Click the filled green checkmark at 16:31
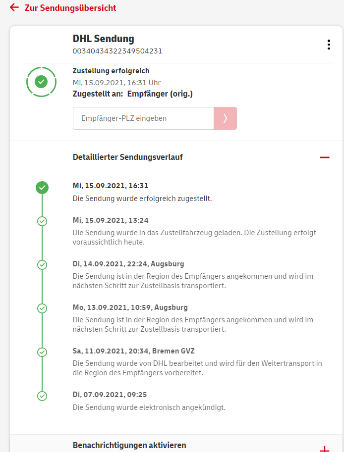This screenshot has height=452, width=344. point(42,188)
